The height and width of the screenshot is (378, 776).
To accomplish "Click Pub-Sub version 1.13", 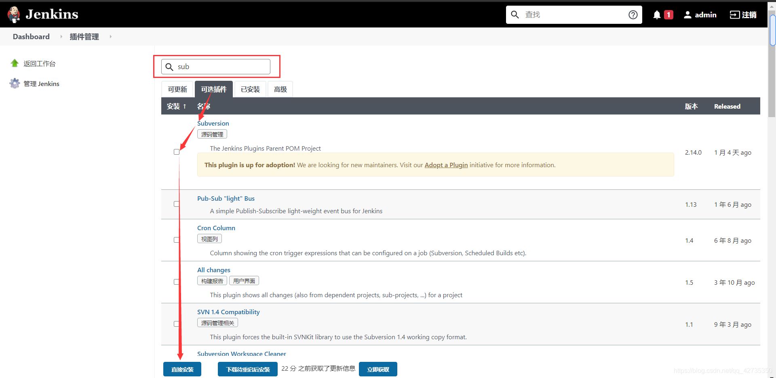I will click(x=691, y=204).
